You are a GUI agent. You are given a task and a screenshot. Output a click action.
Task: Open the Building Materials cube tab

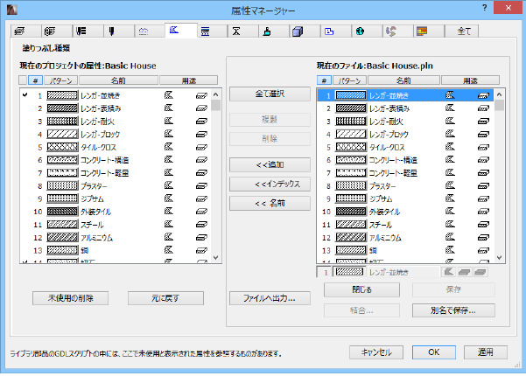tap(305, 31)
